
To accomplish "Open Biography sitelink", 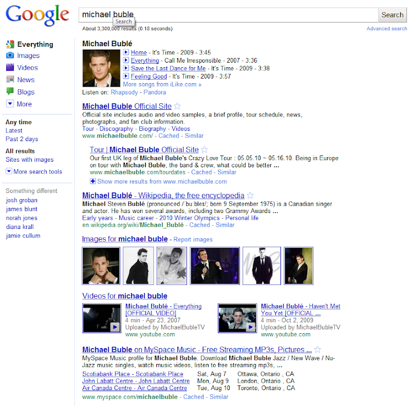I will (x=152, y=129).
